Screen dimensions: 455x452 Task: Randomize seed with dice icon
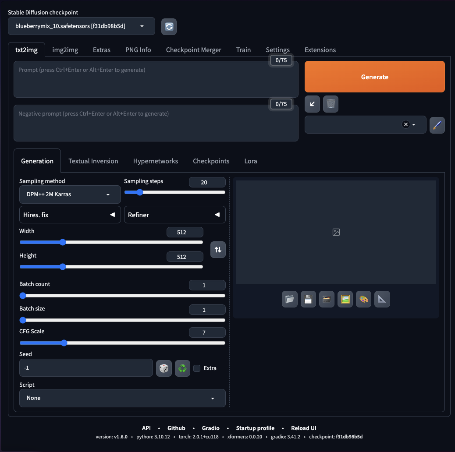pyautogui.click(x=164, y=368)
